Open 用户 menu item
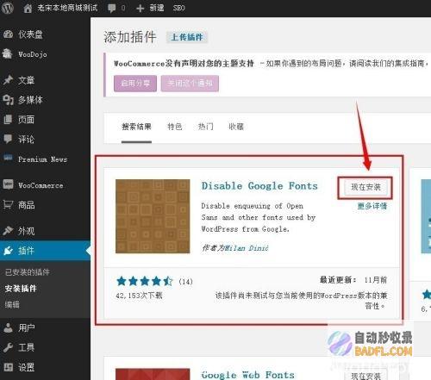431x380 pixels. [x=27, y=327]
